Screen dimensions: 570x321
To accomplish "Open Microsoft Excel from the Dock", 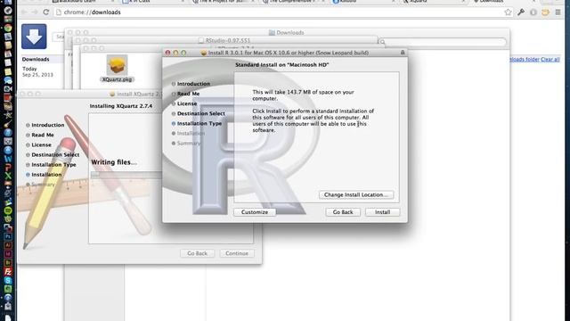I will pos(8,176).
